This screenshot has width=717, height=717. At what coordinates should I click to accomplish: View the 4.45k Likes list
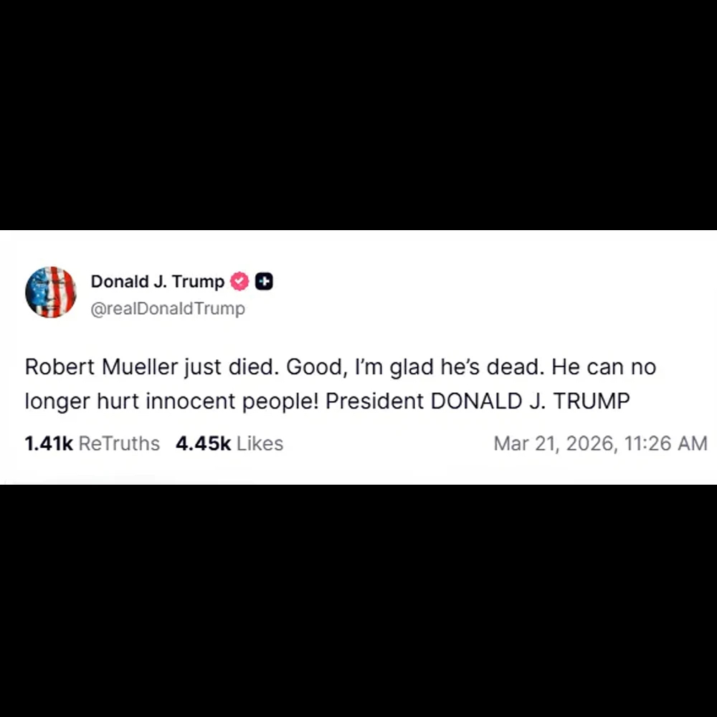[x=229, y=444]
